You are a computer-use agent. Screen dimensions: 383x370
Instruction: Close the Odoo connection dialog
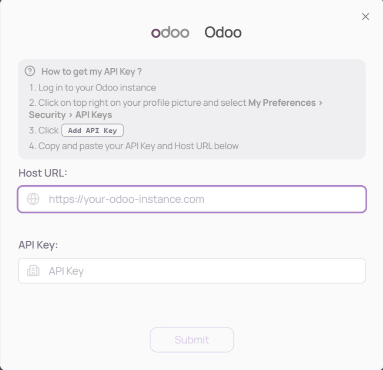tap(366, 17)
